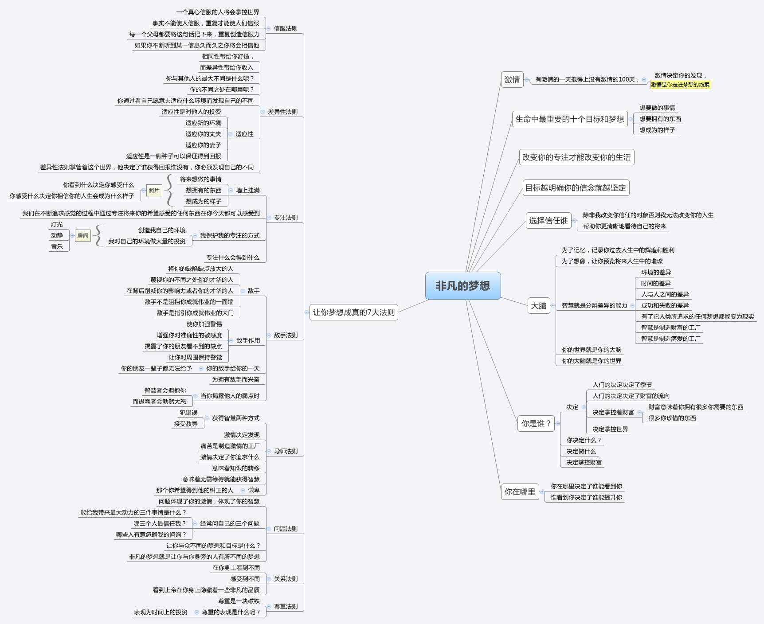
Task: Collapse the 你是谁？ branch
Action: click(x=557, y=424)
